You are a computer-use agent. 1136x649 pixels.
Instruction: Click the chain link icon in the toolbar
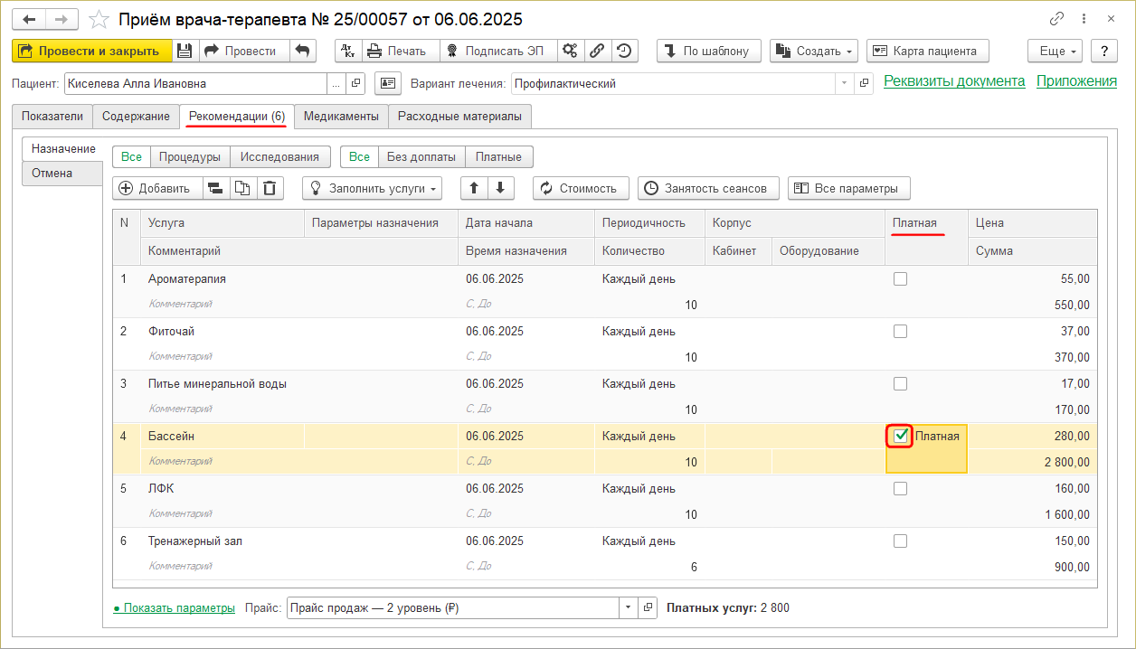pos(597,51)
